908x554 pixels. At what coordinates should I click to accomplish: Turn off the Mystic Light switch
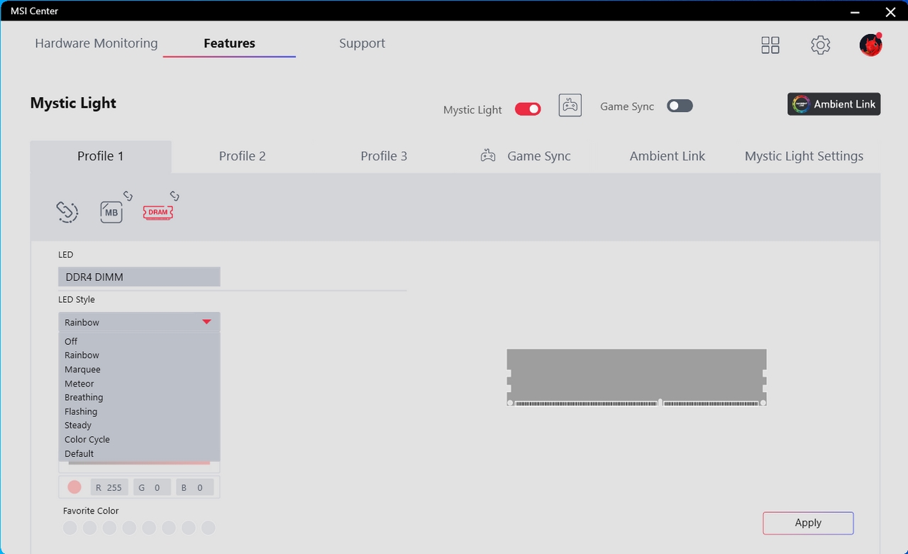[x=528, y=109]
